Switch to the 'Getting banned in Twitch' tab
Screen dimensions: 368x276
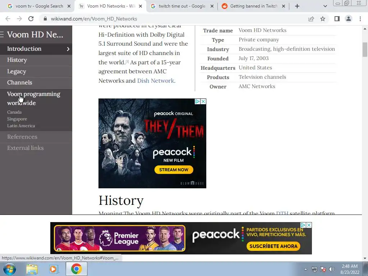(x=253, y=6)
